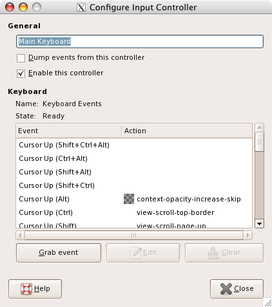Click the window resize grip corner
The width and height of the screenshot is (272, 307).
click(x=267, y=303)
